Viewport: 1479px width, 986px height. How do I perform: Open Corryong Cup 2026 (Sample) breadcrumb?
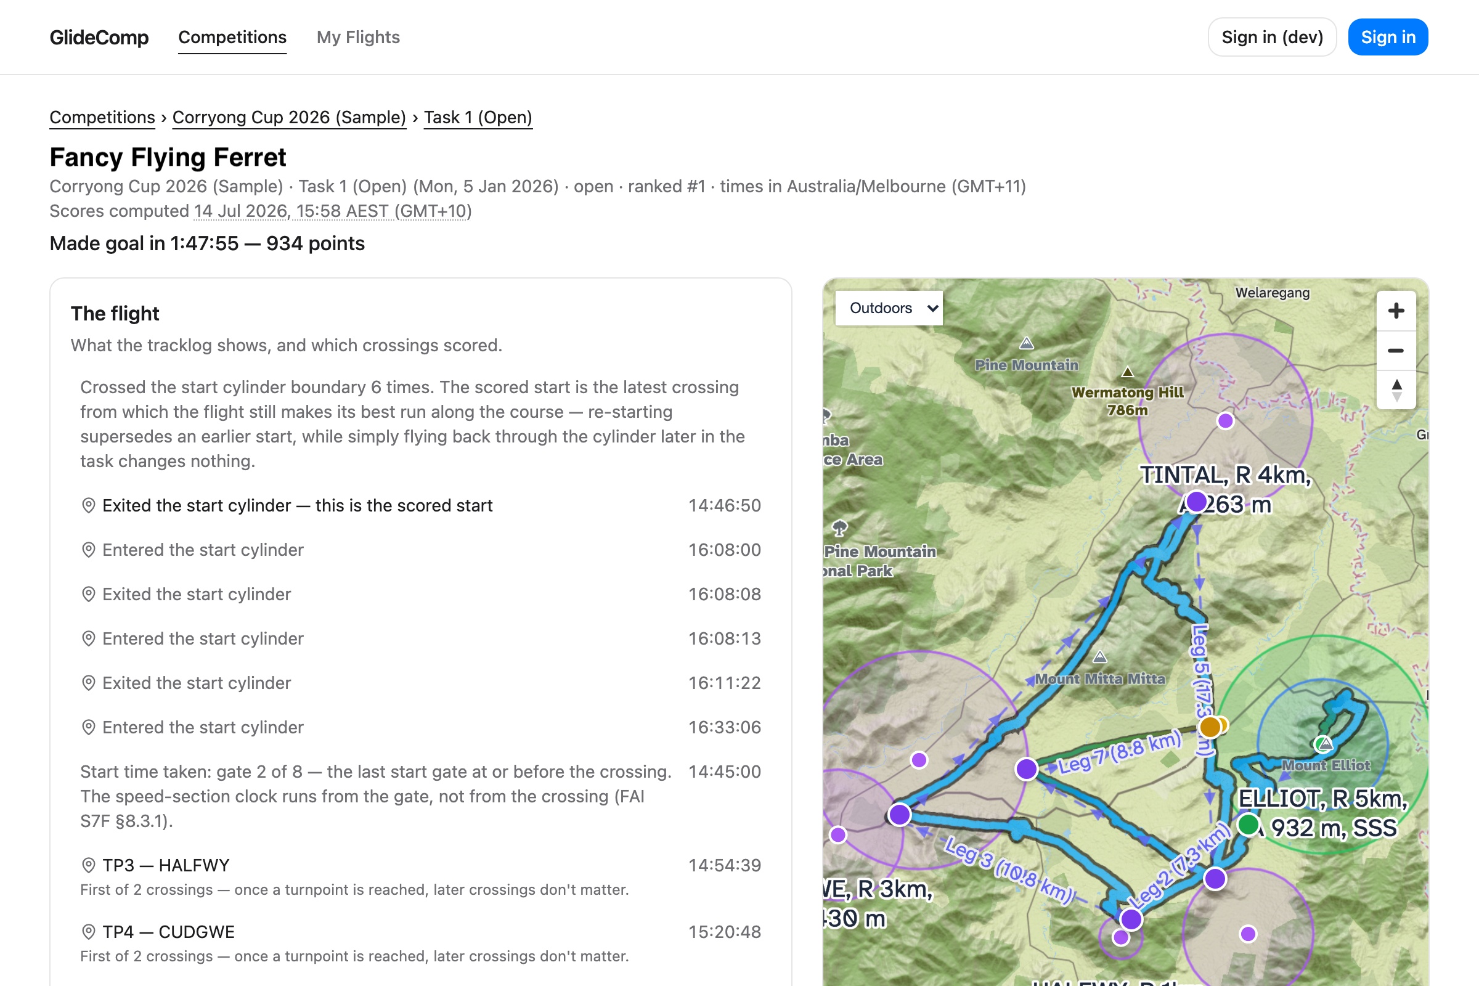point(289,118)
